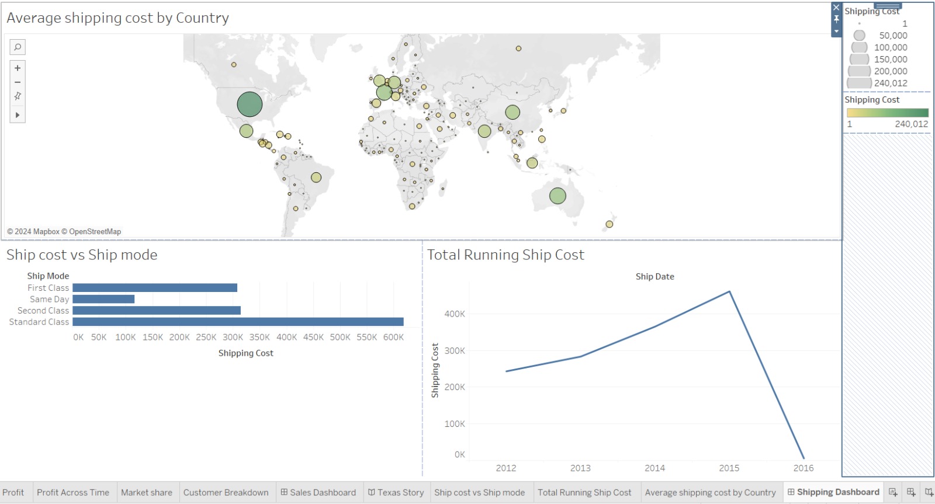The image size is (935, 504).
Task: Go to the Market share tab
Action: [147, 492]
